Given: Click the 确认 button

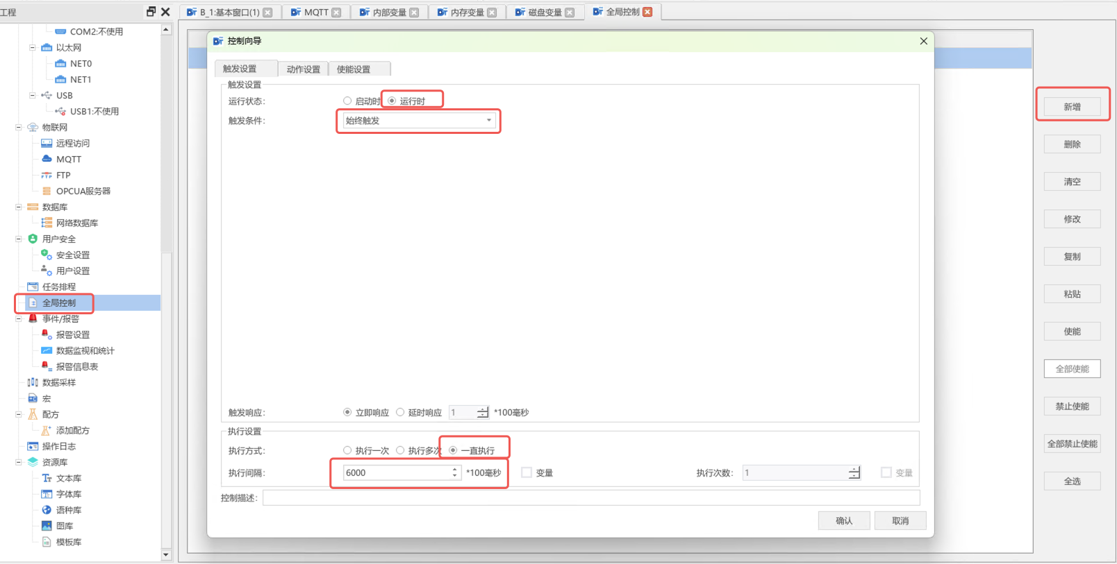Looking at the screenshot, I should pyautogui.click(x=843, y=521).
